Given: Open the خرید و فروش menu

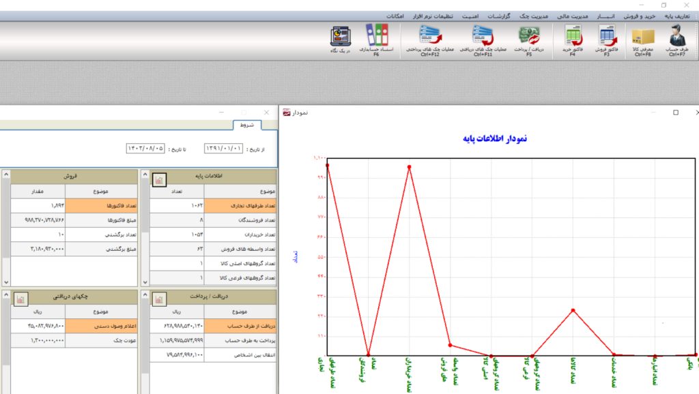Looking at the screenshot, I should click(639, 16).
